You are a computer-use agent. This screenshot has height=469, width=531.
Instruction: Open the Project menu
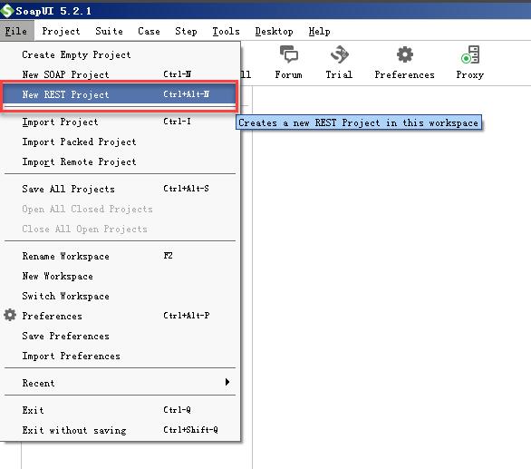click(x=61, y=31)
